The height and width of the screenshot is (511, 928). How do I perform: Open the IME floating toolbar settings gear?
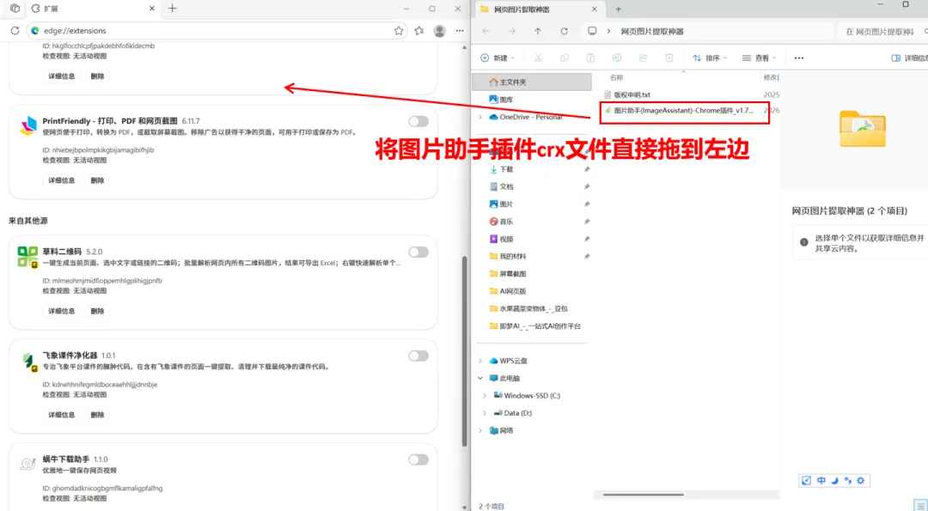[860, 481]
